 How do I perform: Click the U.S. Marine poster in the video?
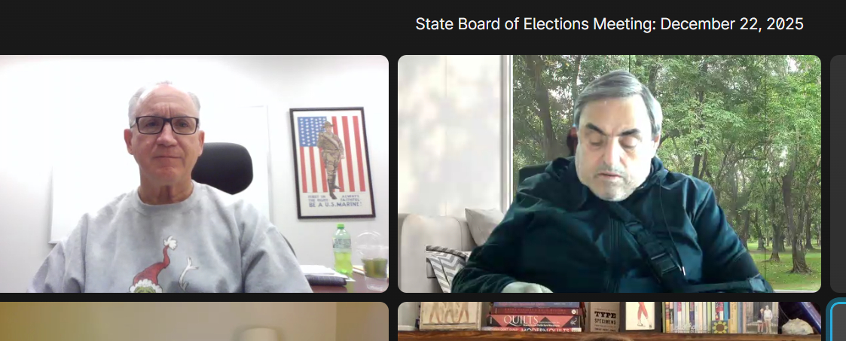(331, 163)
